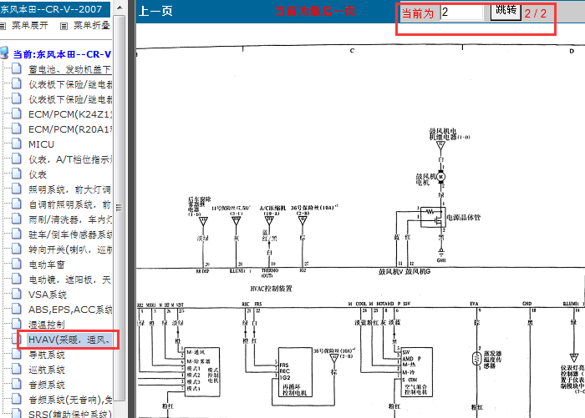Open SRS(辅助保护系统) tree entry
The width and height of the screenshot is (585, 418).
click(70, 414)
